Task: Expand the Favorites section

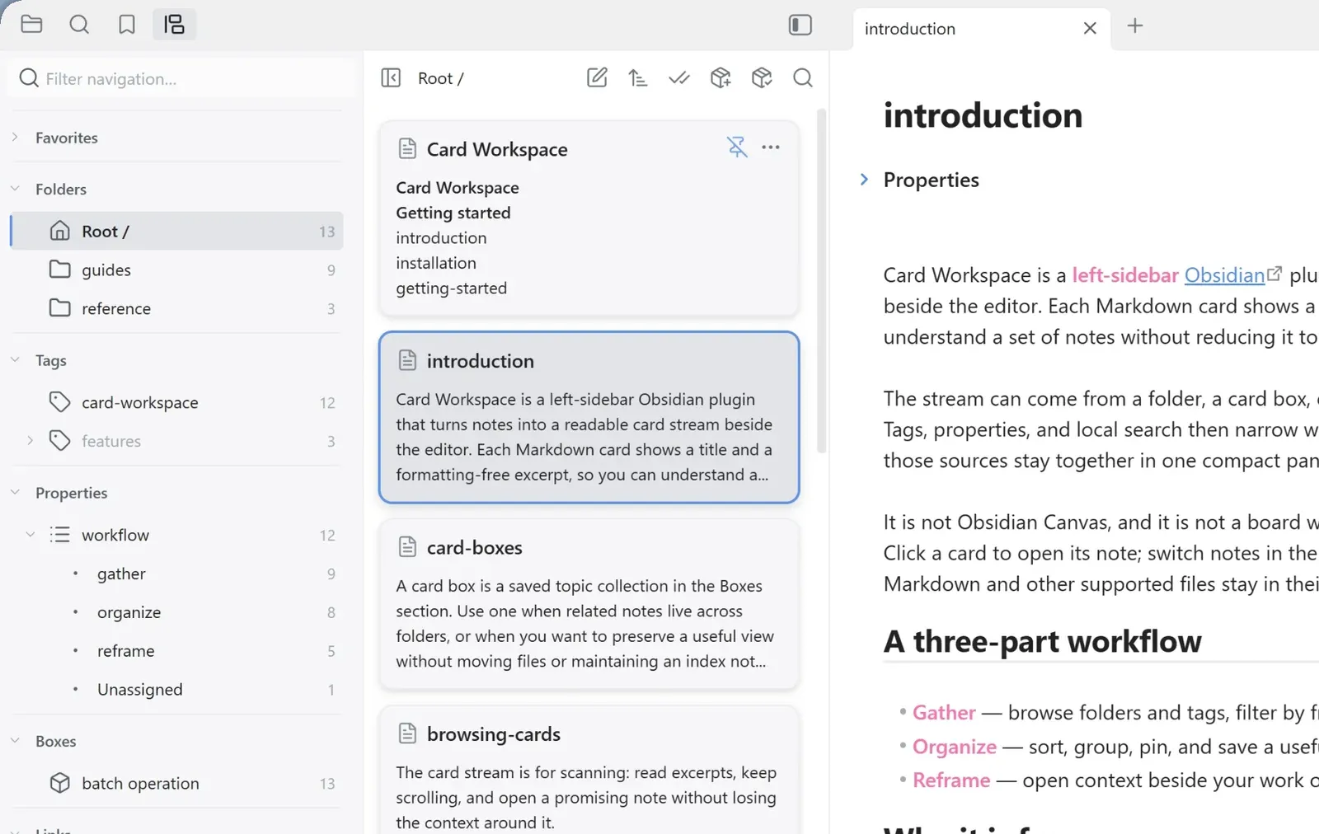Action: 15,137
